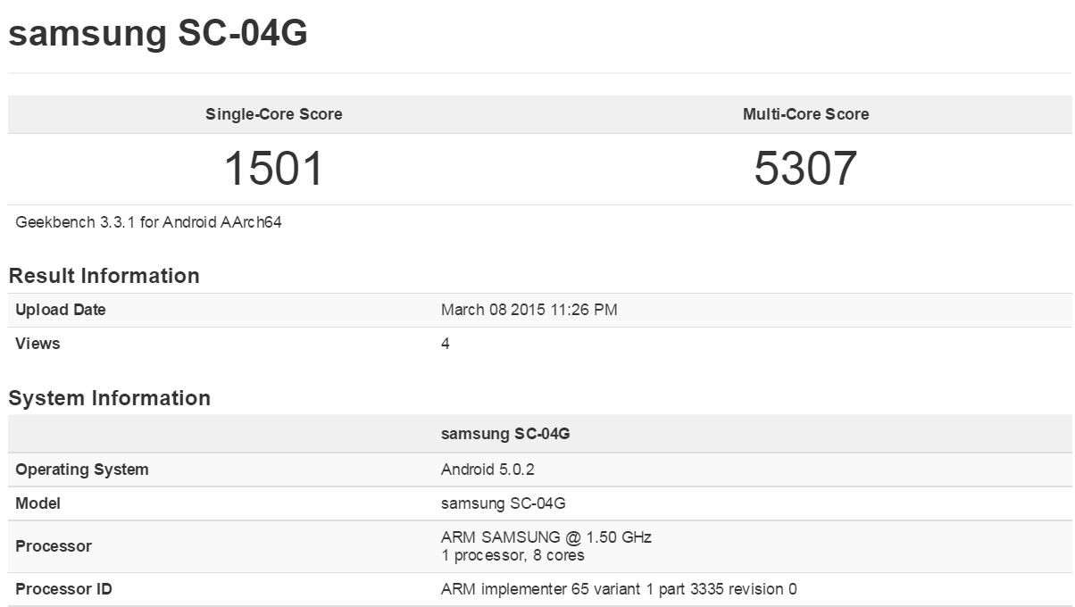The image size is (1075, 607).
Task: Click the views count value 4
Action: tap(446, 344)
